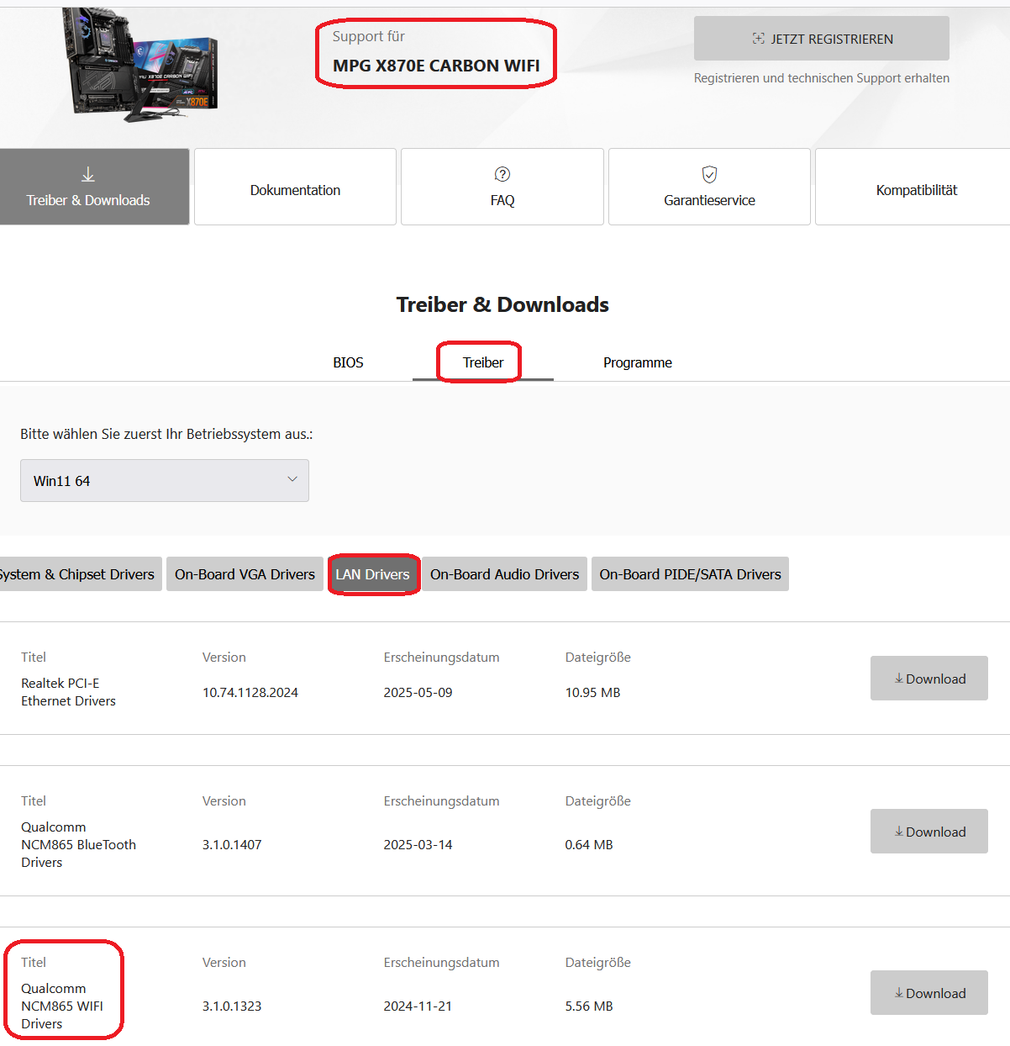
Task: Click release date 2024-11-21
Action: coord(418,1006)
